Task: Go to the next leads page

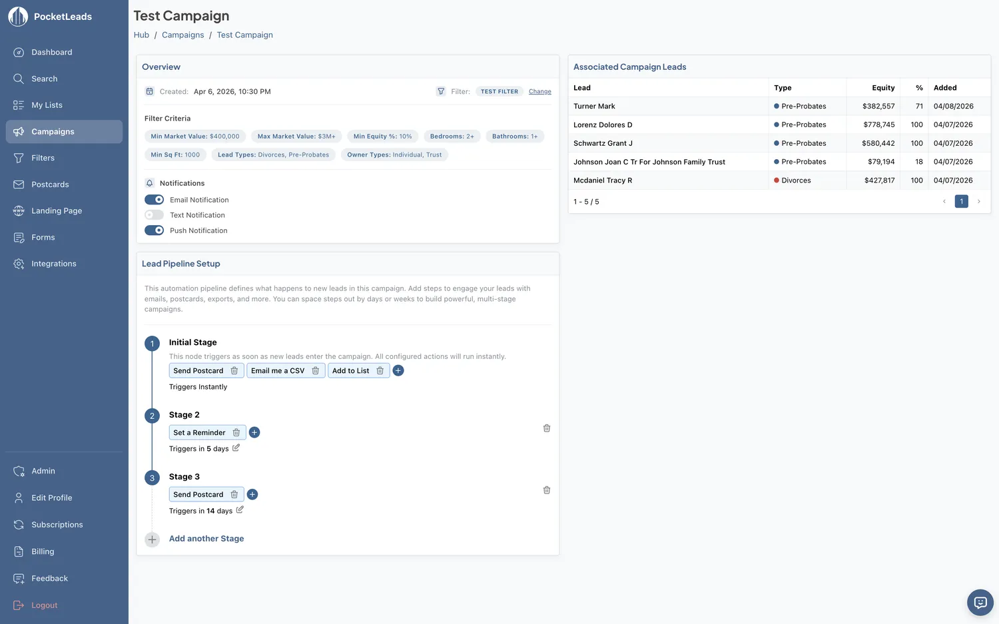Action: (979, 201)
